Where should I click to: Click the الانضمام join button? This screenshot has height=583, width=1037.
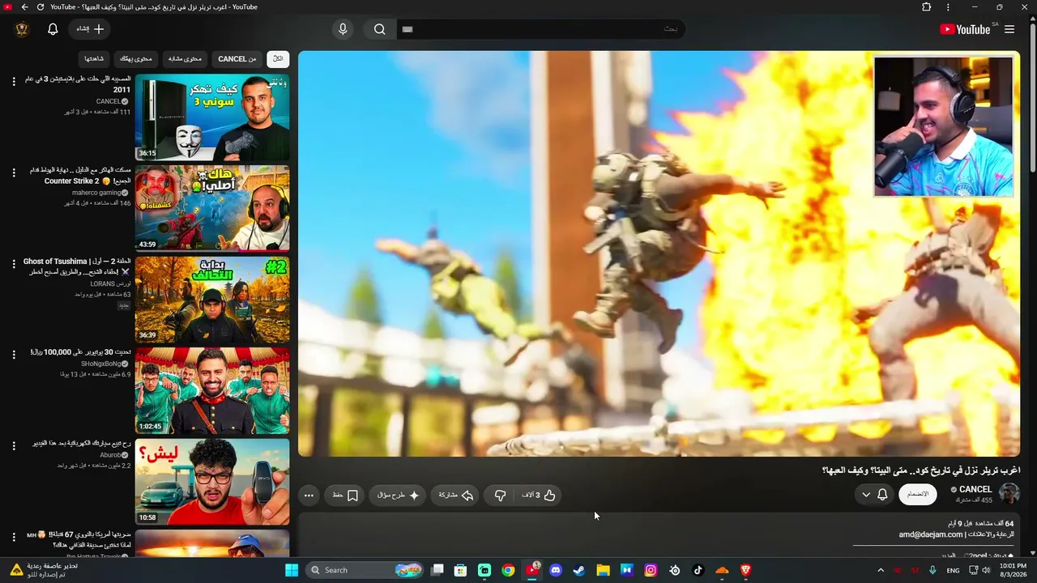(x=918, y=494)
